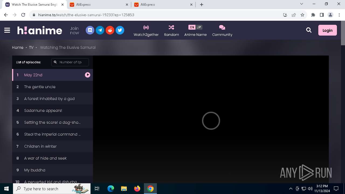The width and height of the screenshot is (345, 194).
Task: Open the hamburger sidebar menu
Action: 7,30
